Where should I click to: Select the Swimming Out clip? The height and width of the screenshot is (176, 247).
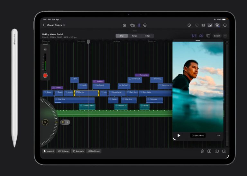point(165,86)
